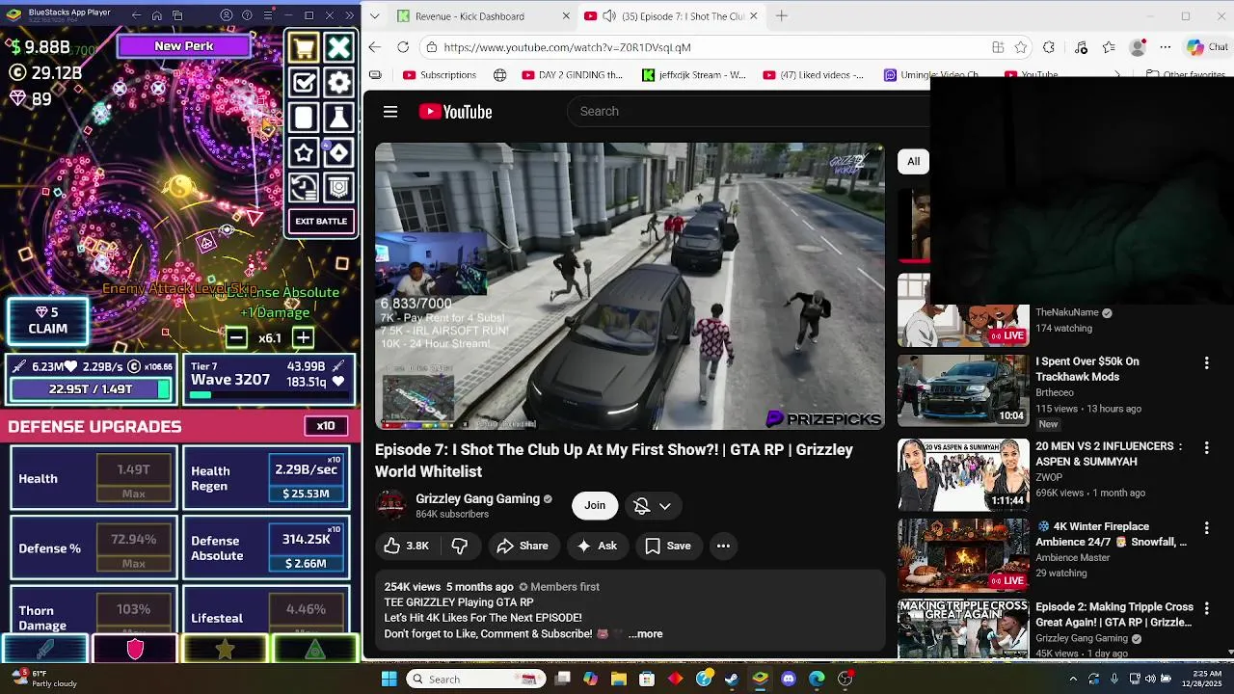Image resolution: width=1234 pixels, height=694 pixels.
Task: Open the banner shield icon in game
Action: [x=338, y=187]
